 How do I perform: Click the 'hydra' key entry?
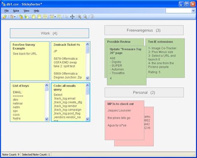pyautogui.click(x=17, y=118)
